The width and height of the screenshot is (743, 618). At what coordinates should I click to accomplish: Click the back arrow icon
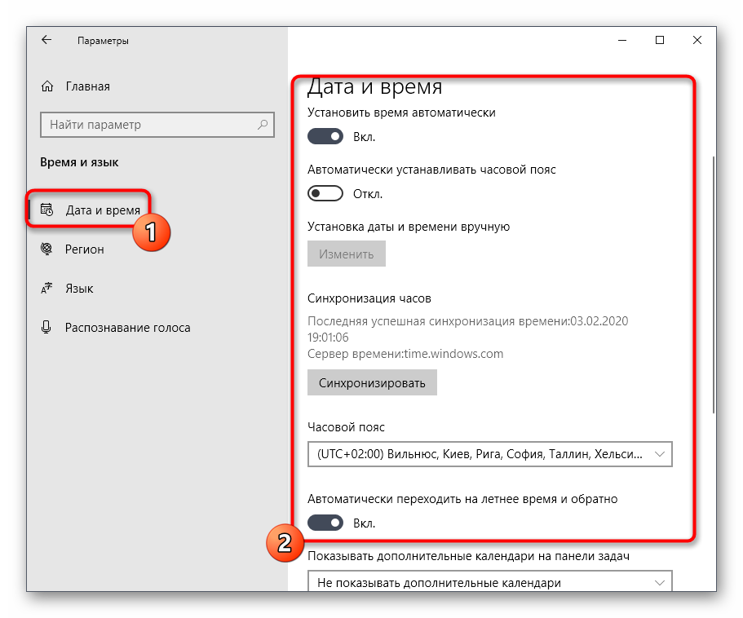[46, 40]
